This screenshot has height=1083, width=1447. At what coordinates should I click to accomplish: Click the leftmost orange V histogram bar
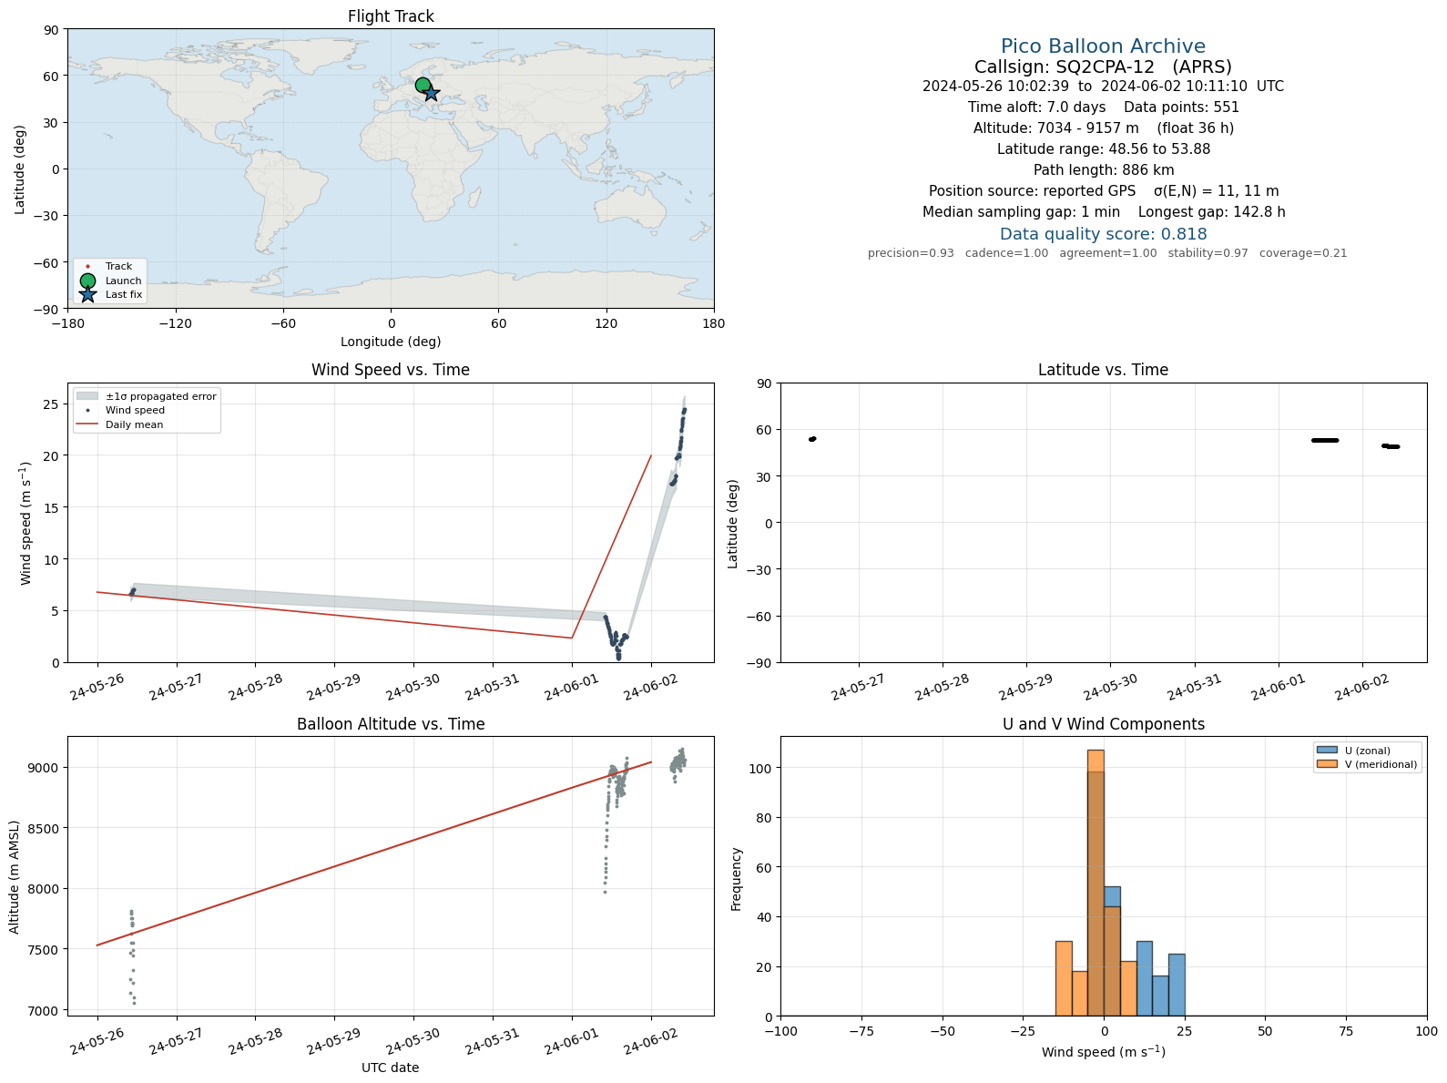1064,978
